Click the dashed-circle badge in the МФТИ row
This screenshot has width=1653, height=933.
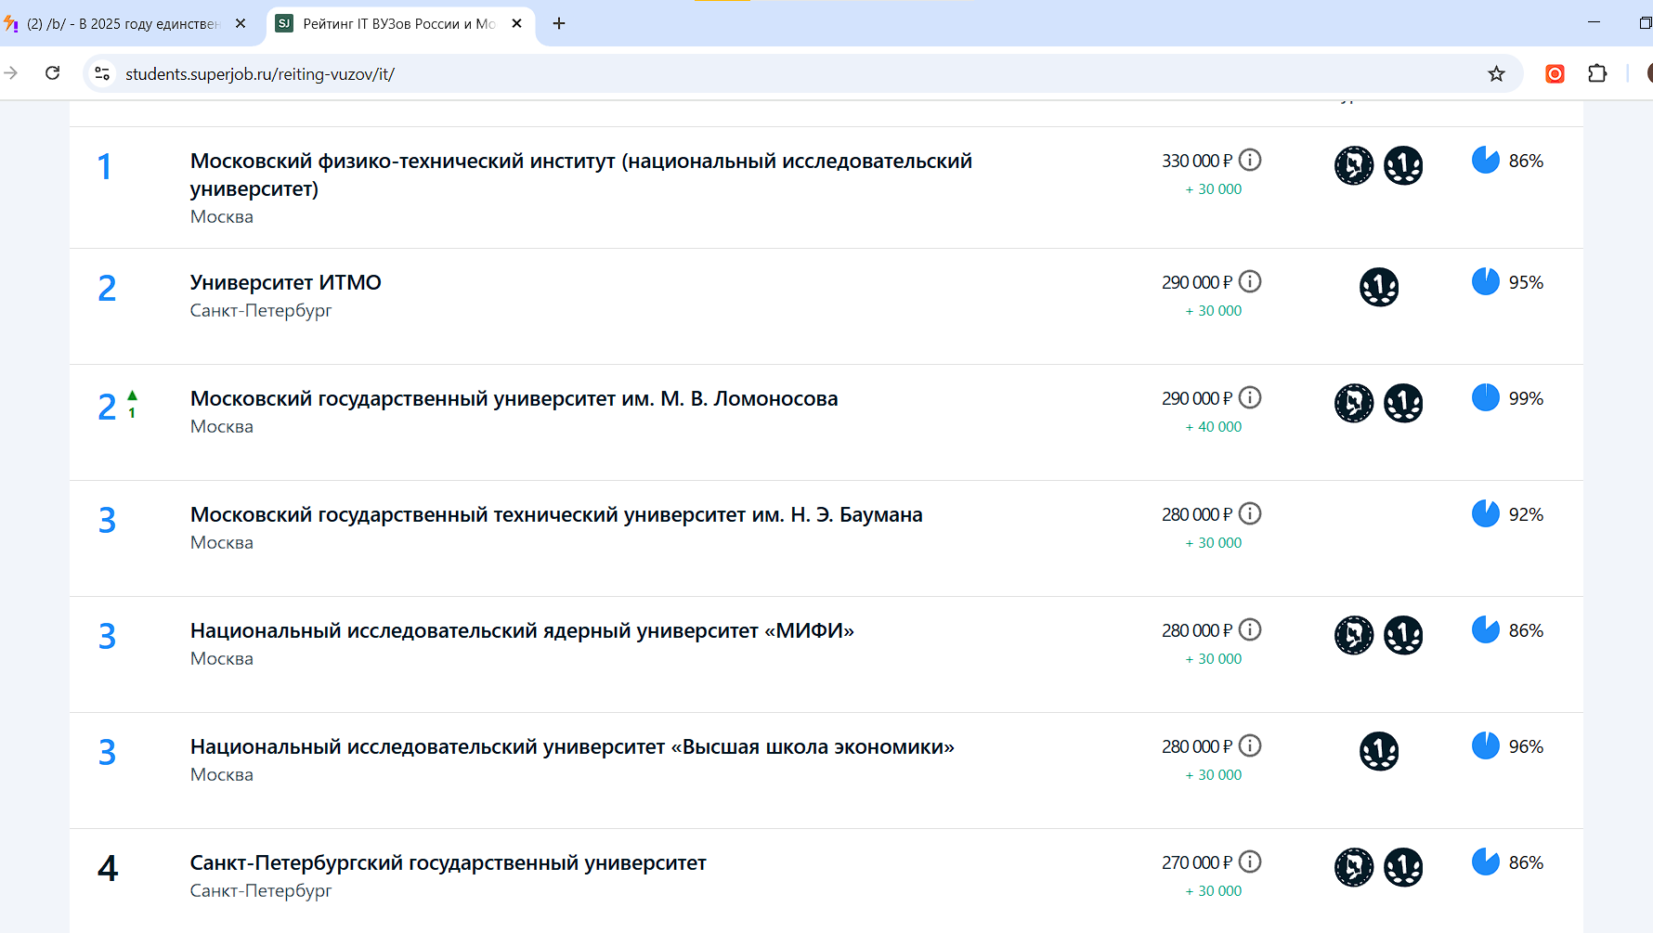click(1354, 166)
